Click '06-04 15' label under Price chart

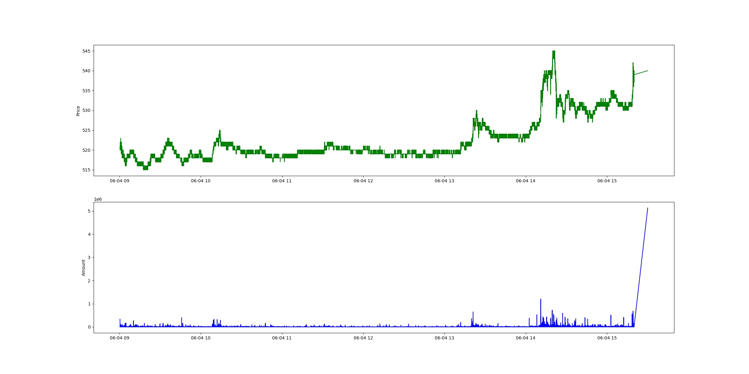point(607,181)
